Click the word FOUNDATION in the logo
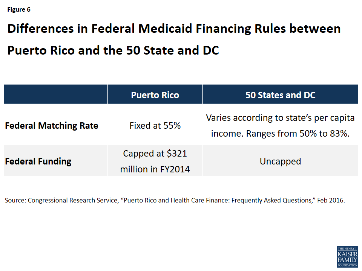The image size is (362, 271). point(347,265)
